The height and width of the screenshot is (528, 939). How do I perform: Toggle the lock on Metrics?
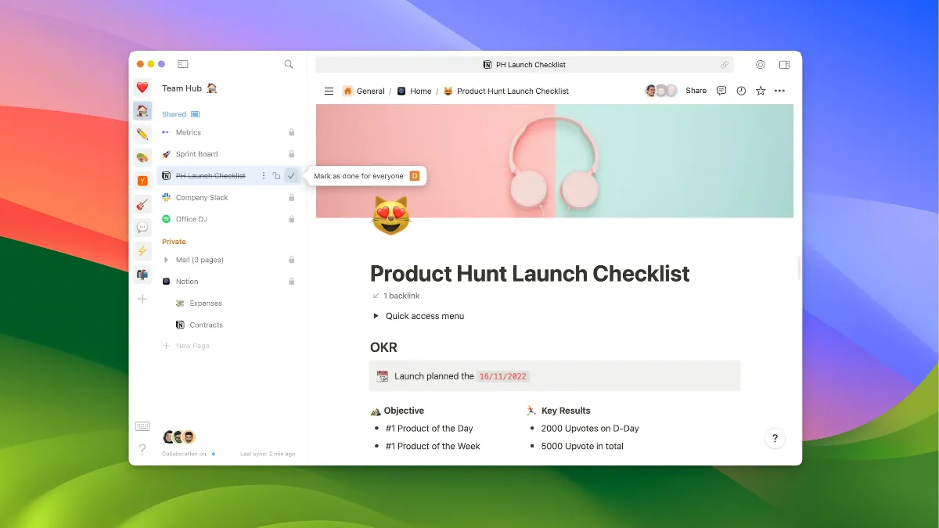pyautogui.click(x=291, y=132)
